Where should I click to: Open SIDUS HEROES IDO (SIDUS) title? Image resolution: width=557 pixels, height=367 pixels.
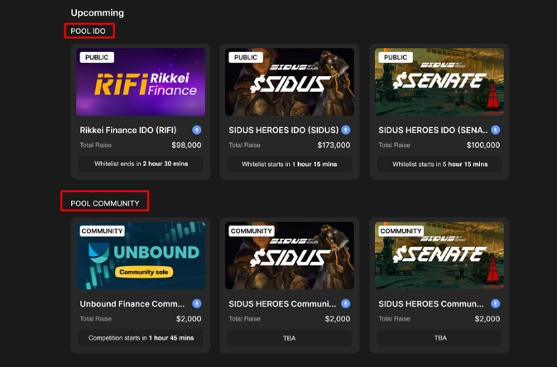tap(284, 131)
